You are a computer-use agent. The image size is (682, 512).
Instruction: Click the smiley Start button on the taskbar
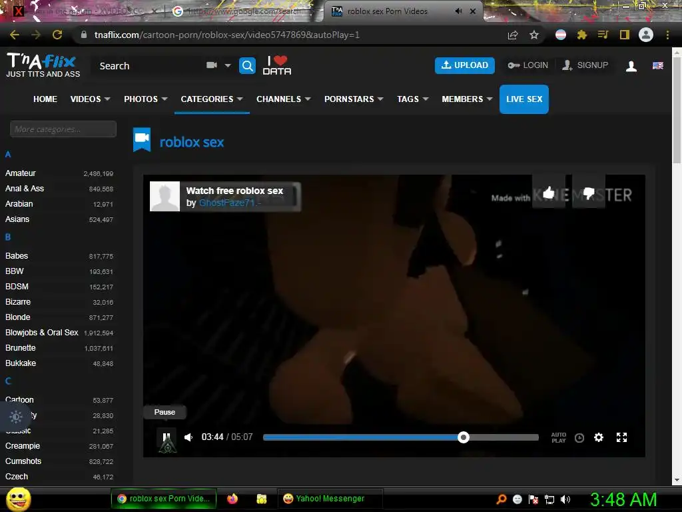18,499
